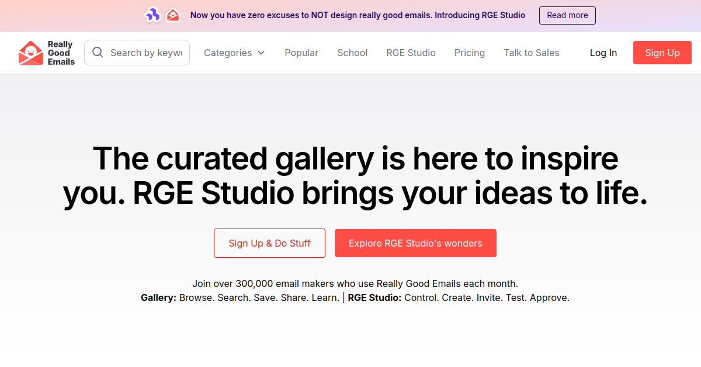Image resolution: width=701 pixels, height=367 pixels.
Task: Expand the Categories dropdown chevron
Action: coord(261,53)
